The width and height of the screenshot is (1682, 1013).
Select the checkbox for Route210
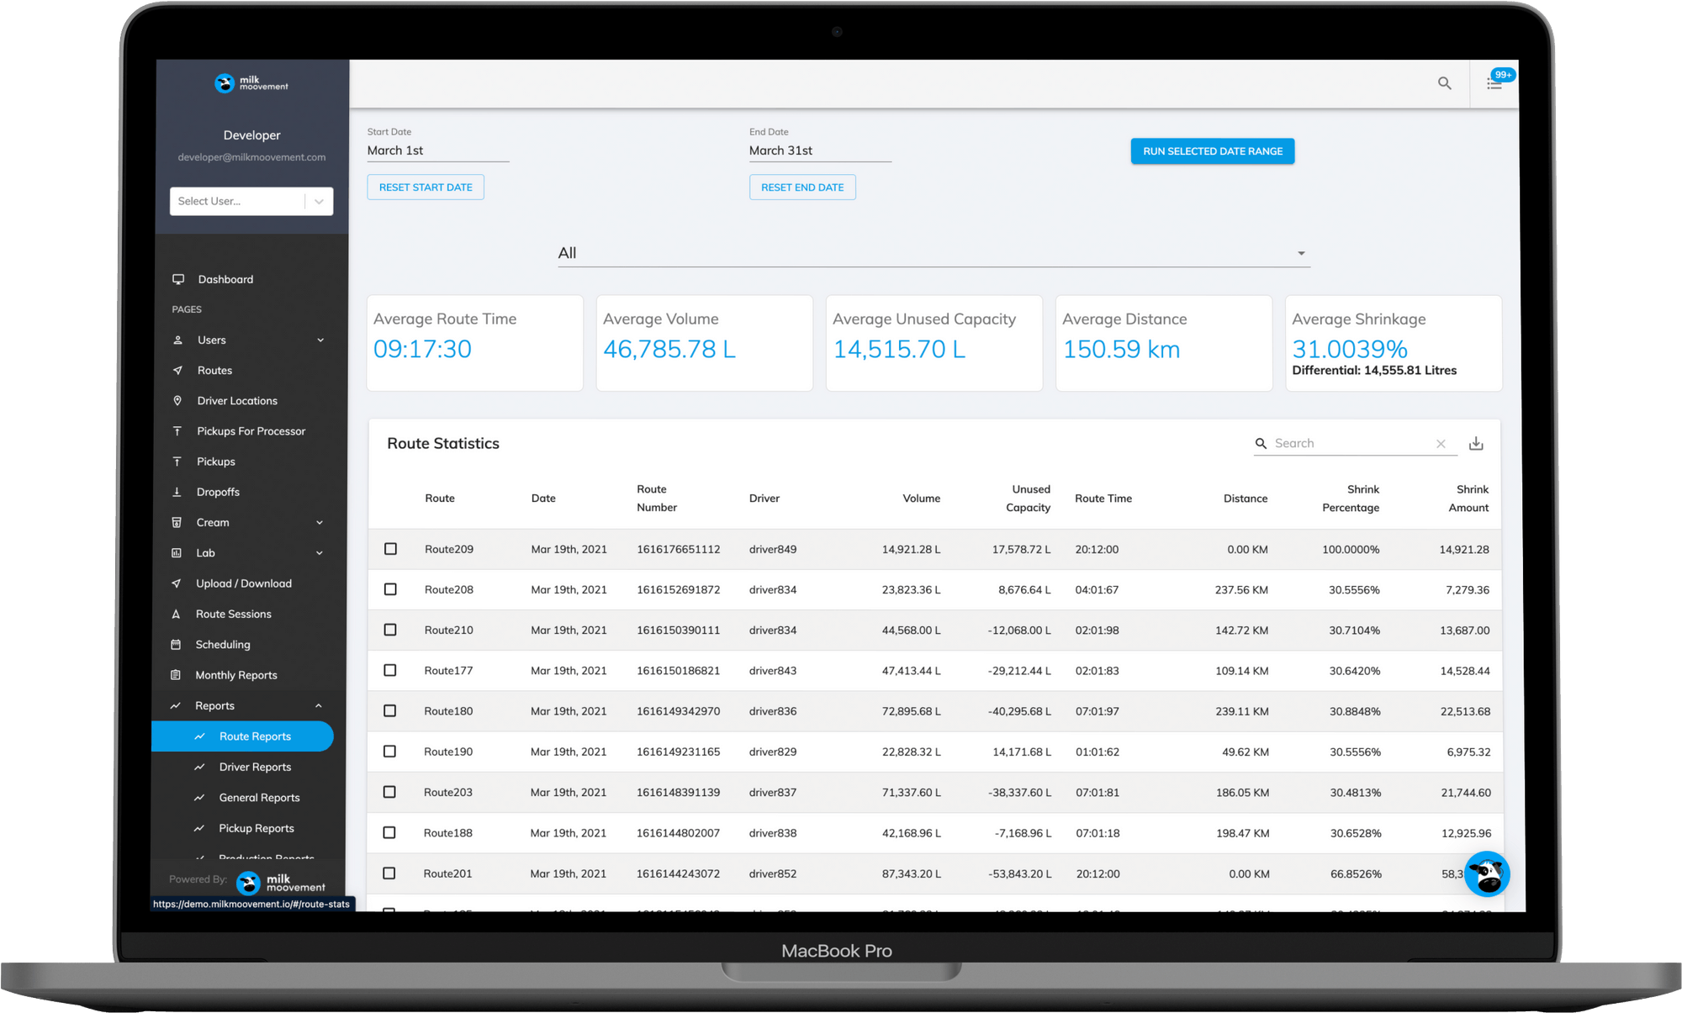pyautogui.click(x=390, y=630)
